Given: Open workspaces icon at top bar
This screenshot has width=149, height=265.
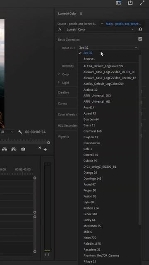Looking at the screenshot, I should point(119,3).
